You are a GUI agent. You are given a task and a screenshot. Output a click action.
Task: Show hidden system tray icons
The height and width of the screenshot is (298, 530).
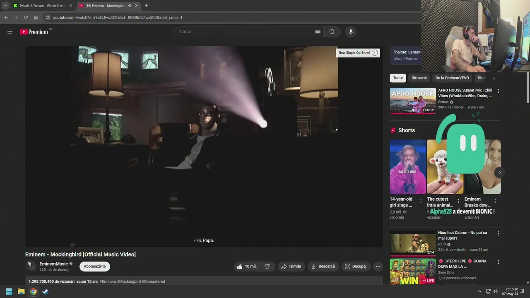tap(479, 291)
